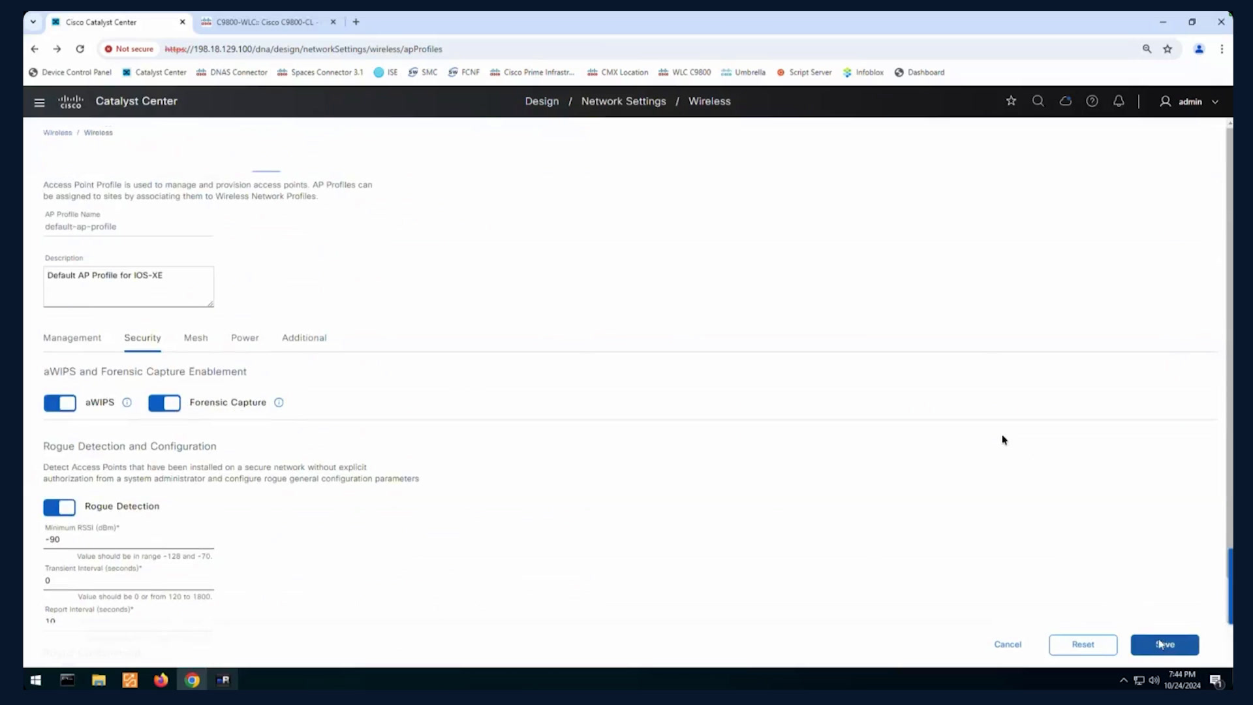Open the hamburger navigation menu
Screen dimensions: 1253x705
39,102
